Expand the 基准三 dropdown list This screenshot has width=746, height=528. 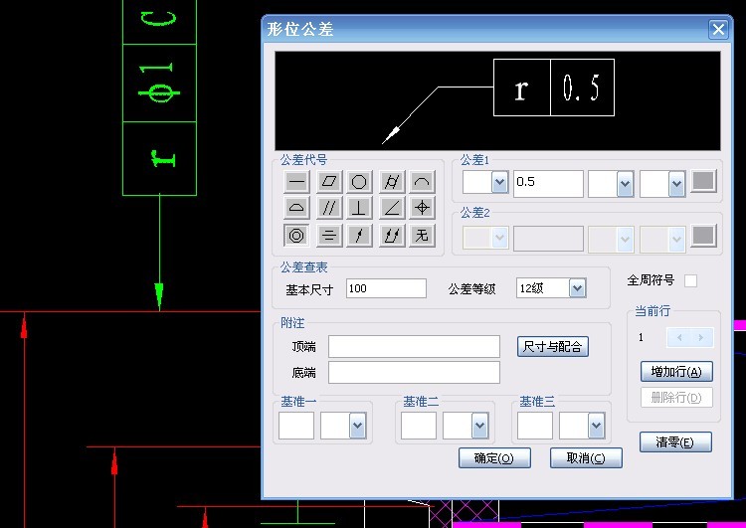tap(596, 426)
